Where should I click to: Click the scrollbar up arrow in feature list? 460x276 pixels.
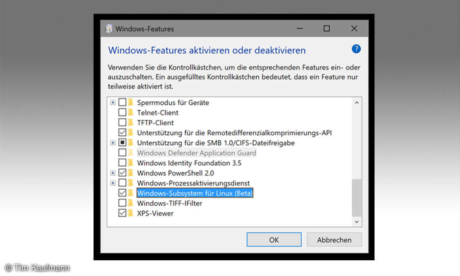coord(356,102)
